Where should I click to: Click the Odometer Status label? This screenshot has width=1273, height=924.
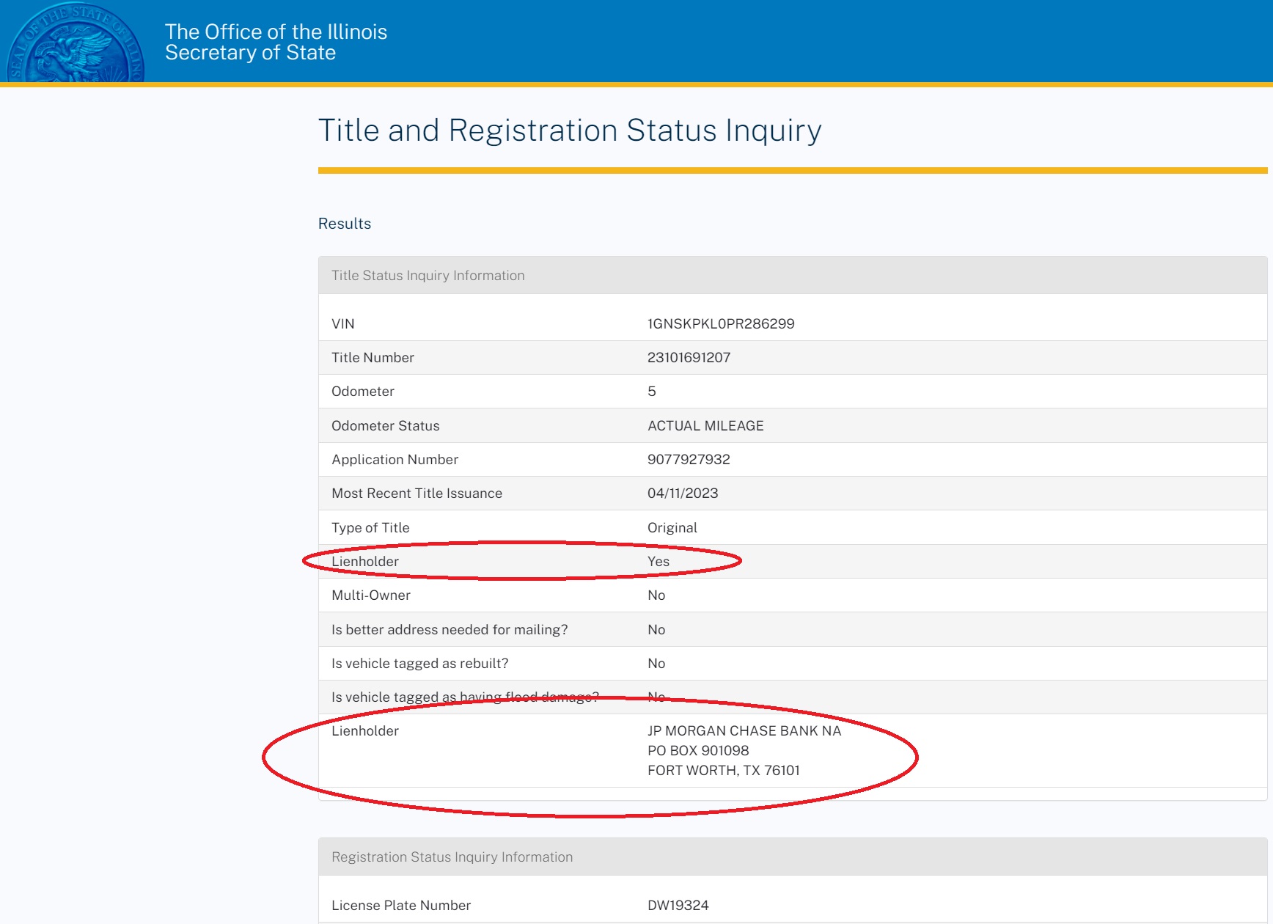click(x=386, y=426)
